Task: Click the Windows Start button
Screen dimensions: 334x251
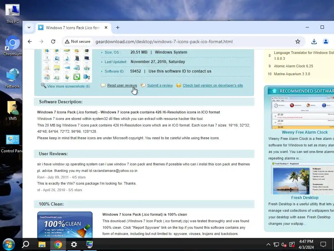Action: 9,244
